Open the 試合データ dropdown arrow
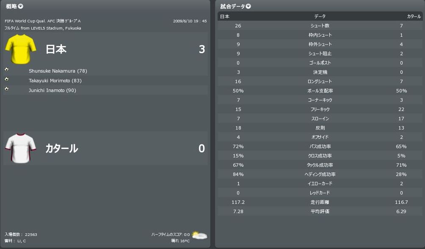Viewport: 425px width, 249px height. click(248, 6)
